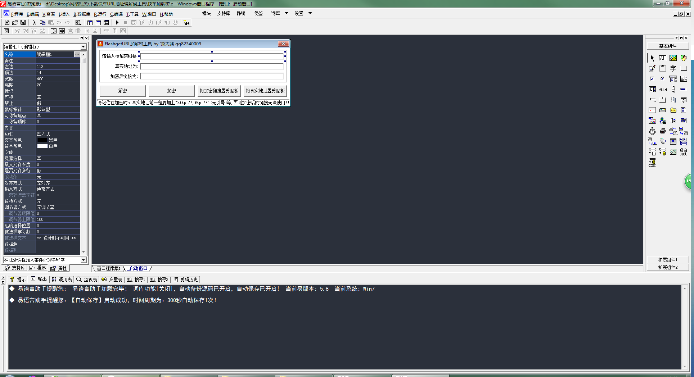Image resolution: width=694 pixels, height=377 pixels.
Task: Select the printer component icon
Action: pyautogui.click(x=662, y=131)
